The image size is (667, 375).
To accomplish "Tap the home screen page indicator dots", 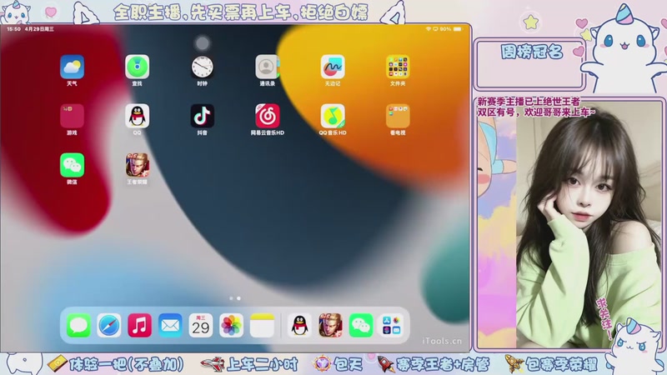I will click(x=235, y=298).
